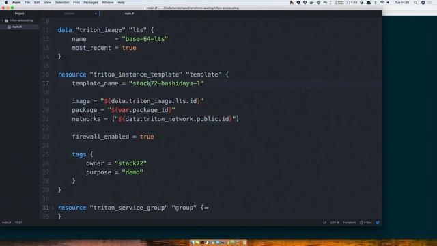
Task: Click the modified dot on untitled tab
Action: click(x=96, y=14)
